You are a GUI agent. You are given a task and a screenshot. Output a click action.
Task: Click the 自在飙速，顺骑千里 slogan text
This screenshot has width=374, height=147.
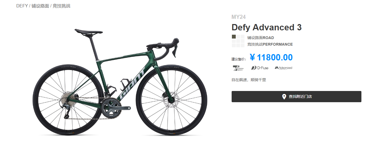(x=249, y=80)
